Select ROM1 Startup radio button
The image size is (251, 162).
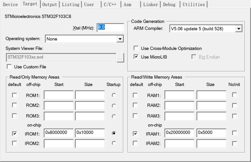[114, 95]
